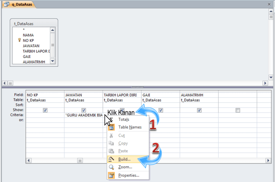Click the Totals sigma icon in context menu
This screenshot has height=182, width=275.
pyautogui.click(x=111, y=120)
